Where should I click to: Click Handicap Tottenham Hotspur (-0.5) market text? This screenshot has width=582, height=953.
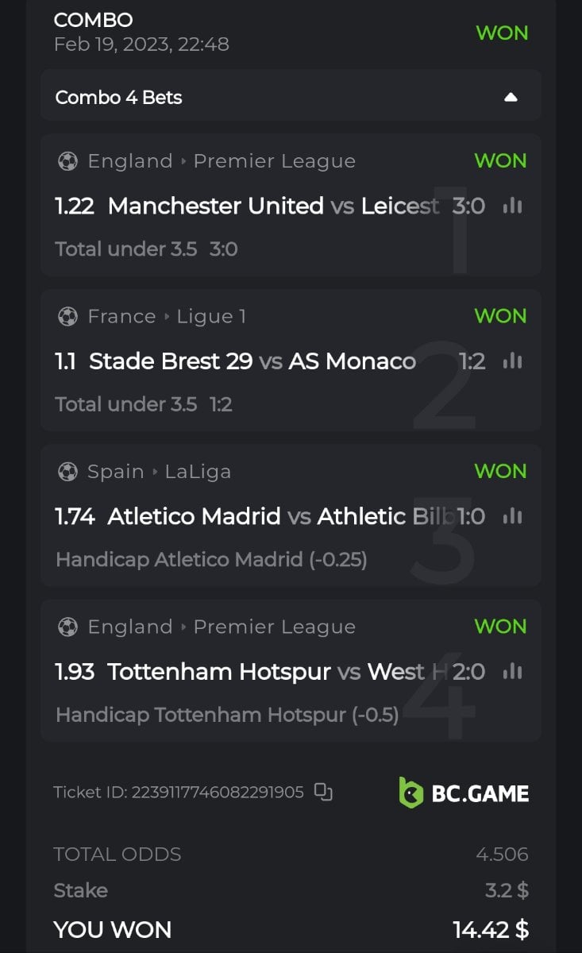[x=227, y=715]
